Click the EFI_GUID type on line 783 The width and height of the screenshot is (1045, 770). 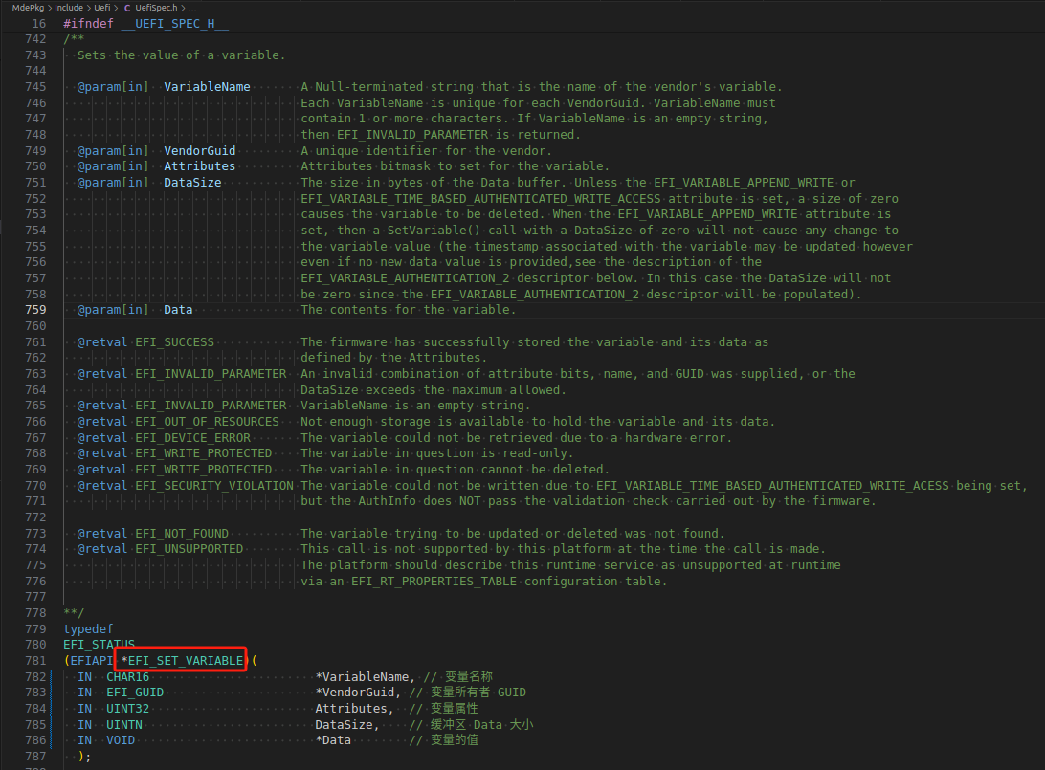pos(134,692)
